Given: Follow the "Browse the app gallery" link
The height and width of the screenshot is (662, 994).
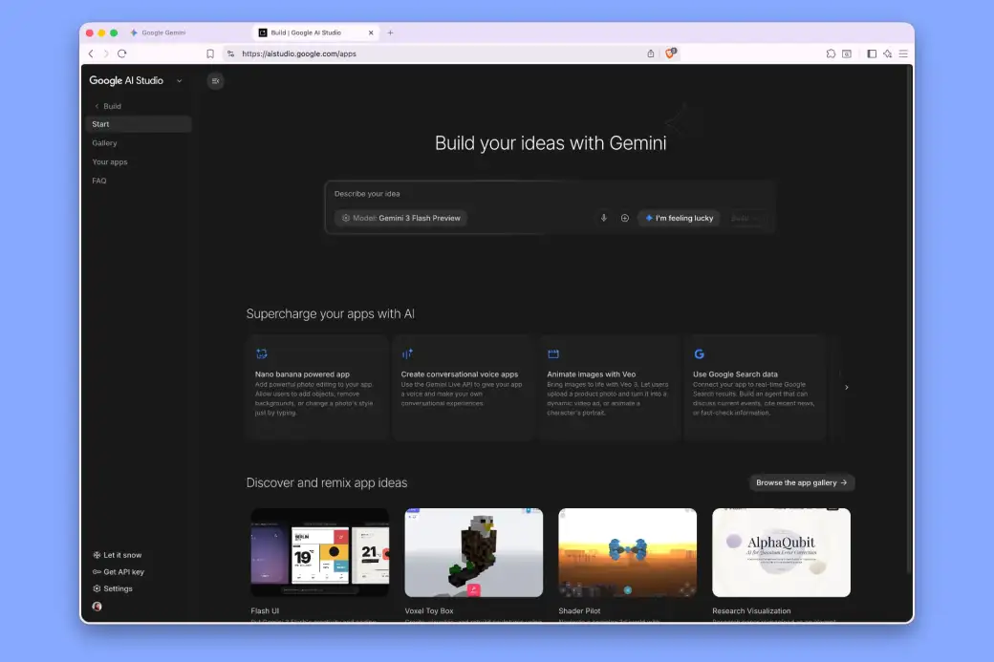Looking at the screenshot, I should 801,482.
